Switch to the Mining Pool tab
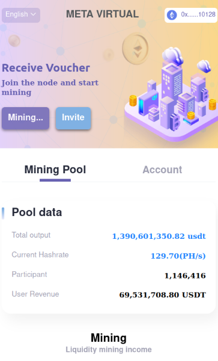The height and width of the screenshot is (361, 218). 55,170
